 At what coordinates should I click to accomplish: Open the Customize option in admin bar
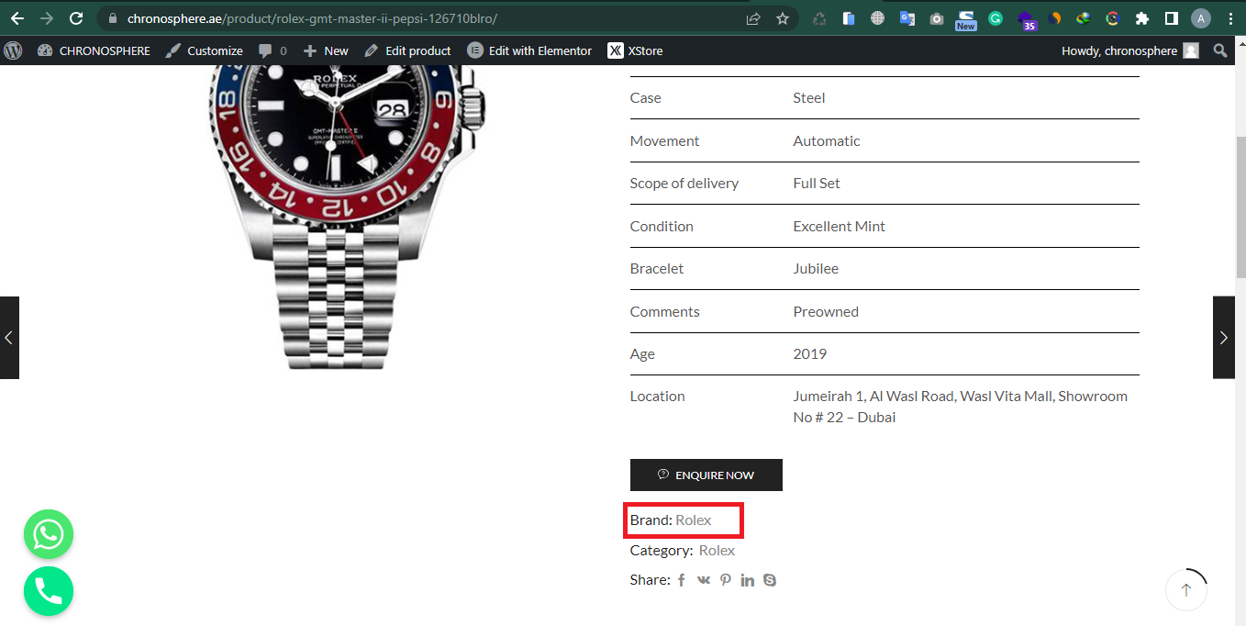tap(205, 50)
